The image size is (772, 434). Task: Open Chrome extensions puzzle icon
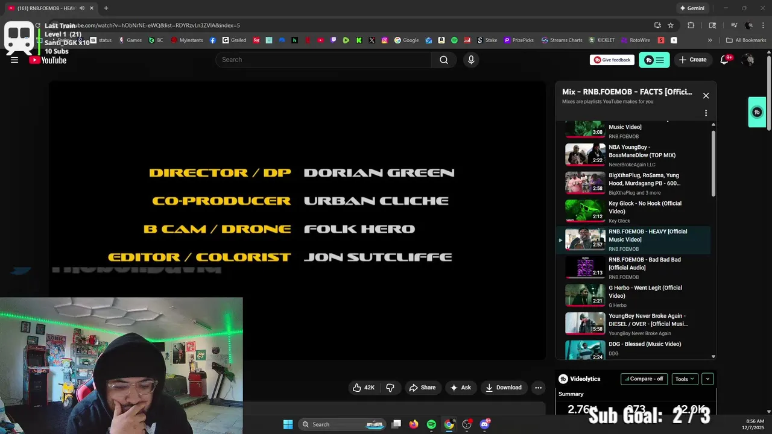[x=691, y=25]
